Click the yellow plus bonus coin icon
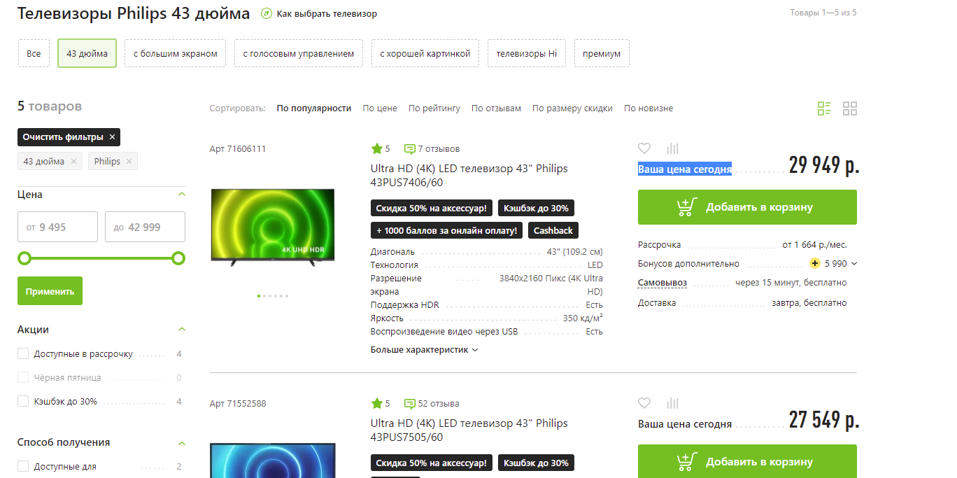The width and height of the screenshot is (957, 478). coord(815,264)
